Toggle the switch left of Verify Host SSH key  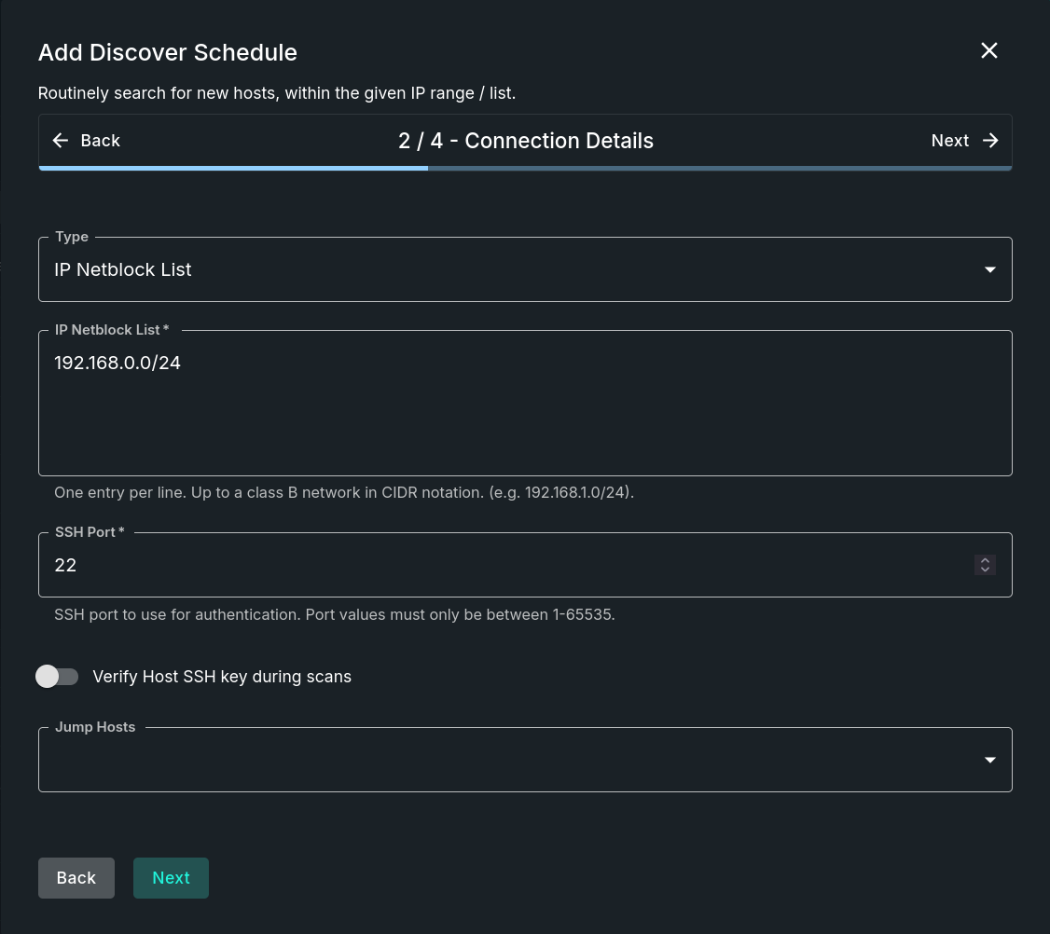(x=57, y=676)
